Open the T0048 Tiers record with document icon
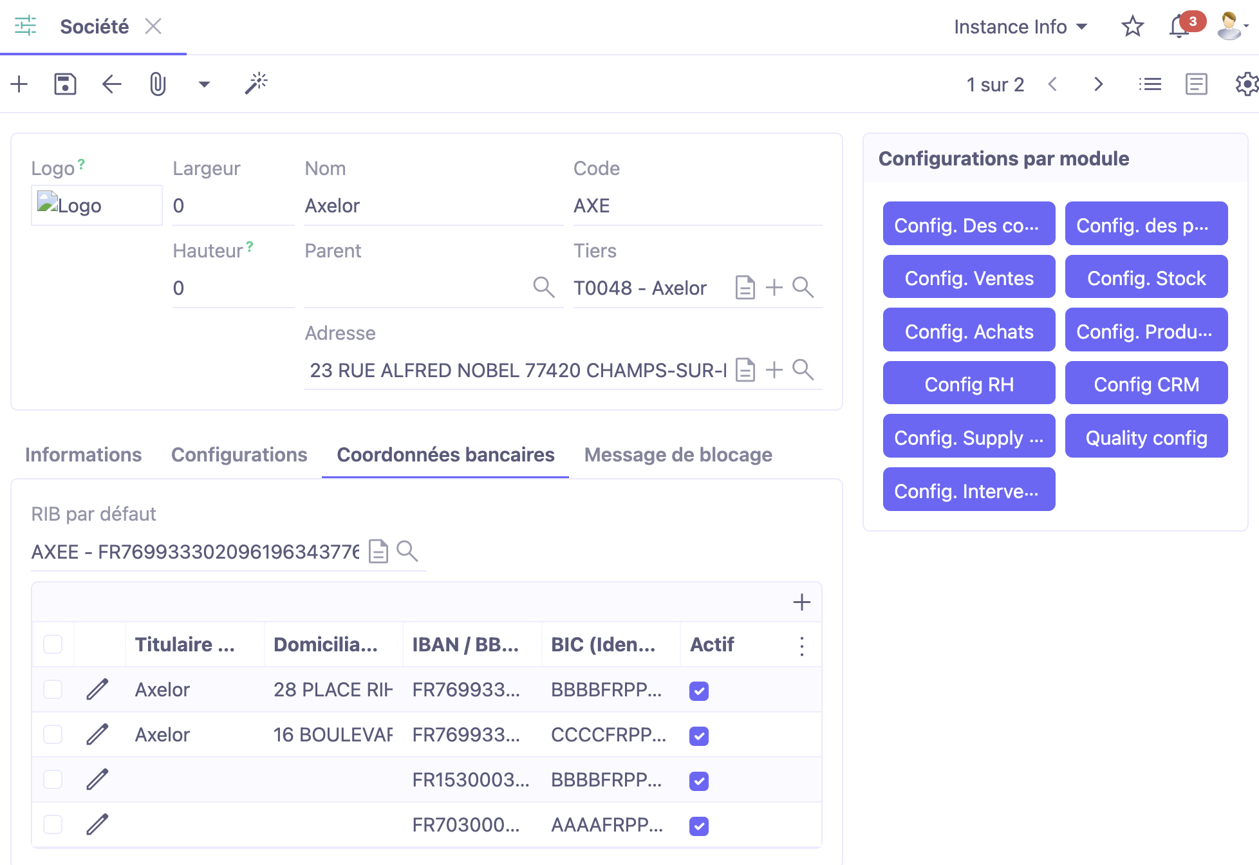 [745, 288]
